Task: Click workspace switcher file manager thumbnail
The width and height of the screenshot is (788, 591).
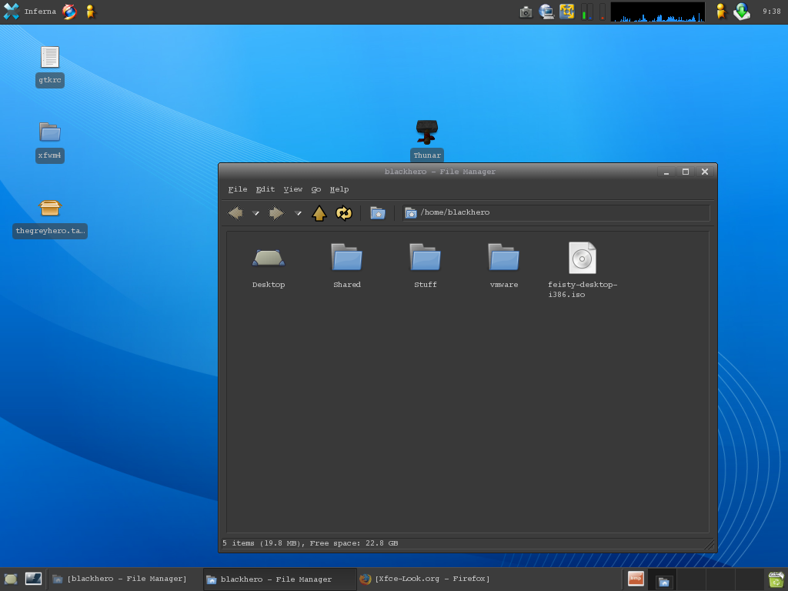Action: pos(664,580)
